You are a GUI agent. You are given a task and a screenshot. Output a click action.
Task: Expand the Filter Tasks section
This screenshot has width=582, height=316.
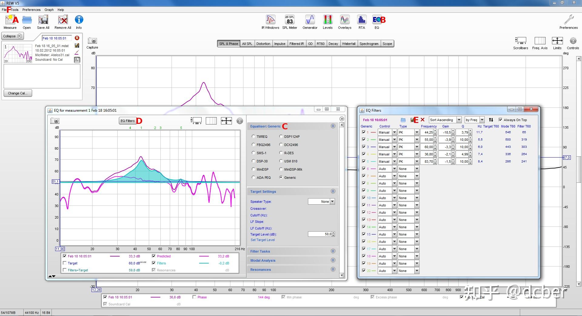tap(333, 251)
